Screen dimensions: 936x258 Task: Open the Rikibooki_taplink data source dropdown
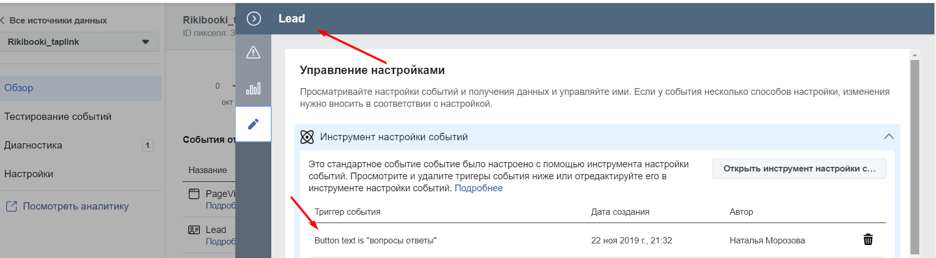[x=79, y=42]
